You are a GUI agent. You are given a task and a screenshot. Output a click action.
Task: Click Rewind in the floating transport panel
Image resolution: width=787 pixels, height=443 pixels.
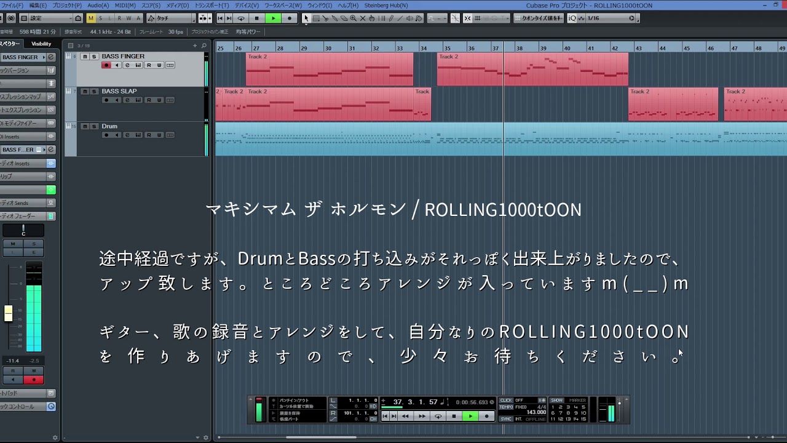click(405, 416)
